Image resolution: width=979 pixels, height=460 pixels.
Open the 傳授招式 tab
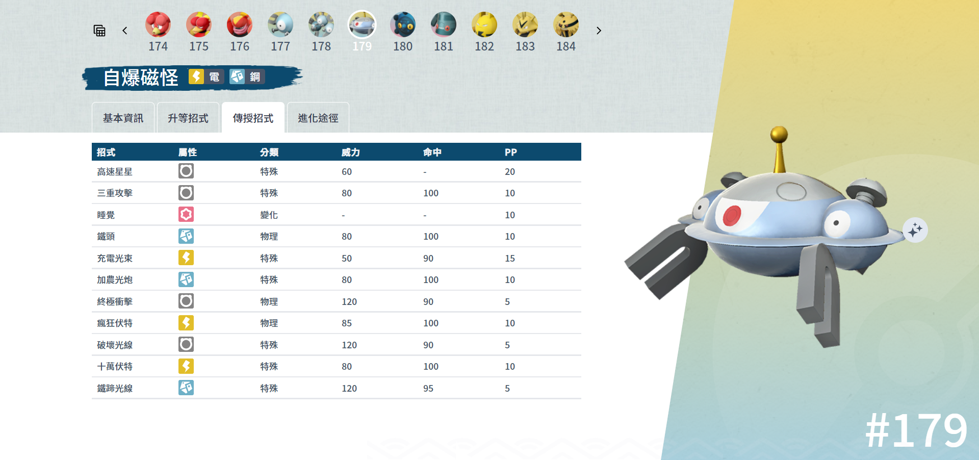[253, 118]
